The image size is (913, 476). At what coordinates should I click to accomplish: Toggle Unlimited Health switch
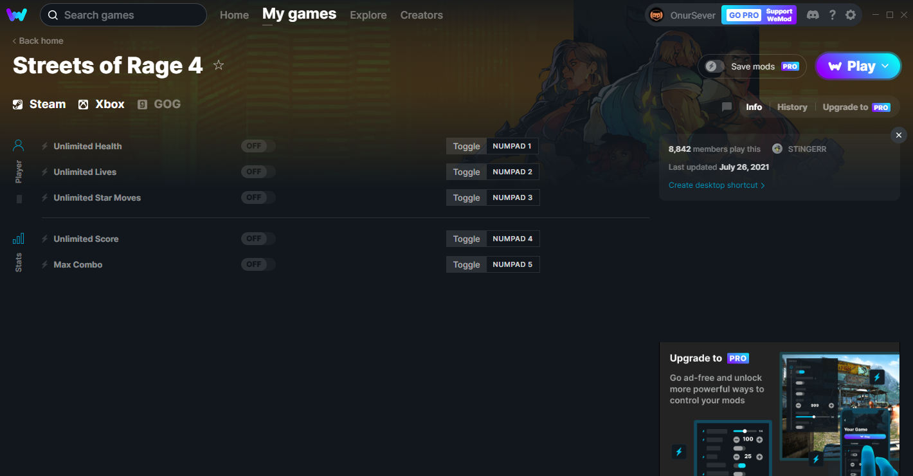point(258,146)
